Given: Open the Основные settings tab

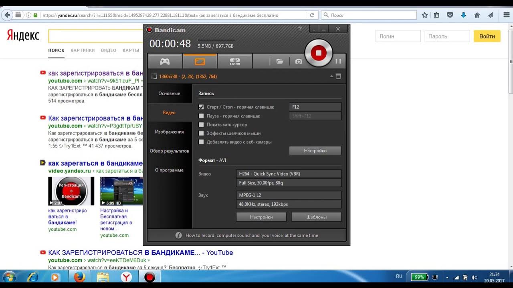Looking at the screenshot, I should [169, 93].
